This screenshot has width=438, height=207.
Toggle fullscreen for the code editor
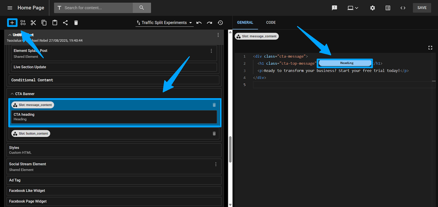tap(430, 48)
